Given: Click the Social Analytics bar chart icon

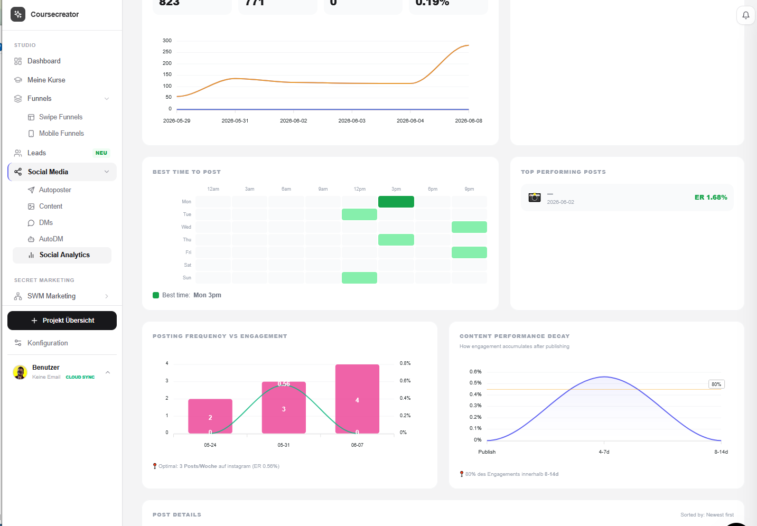Looking at the screenshot, I should coord(31,255).
